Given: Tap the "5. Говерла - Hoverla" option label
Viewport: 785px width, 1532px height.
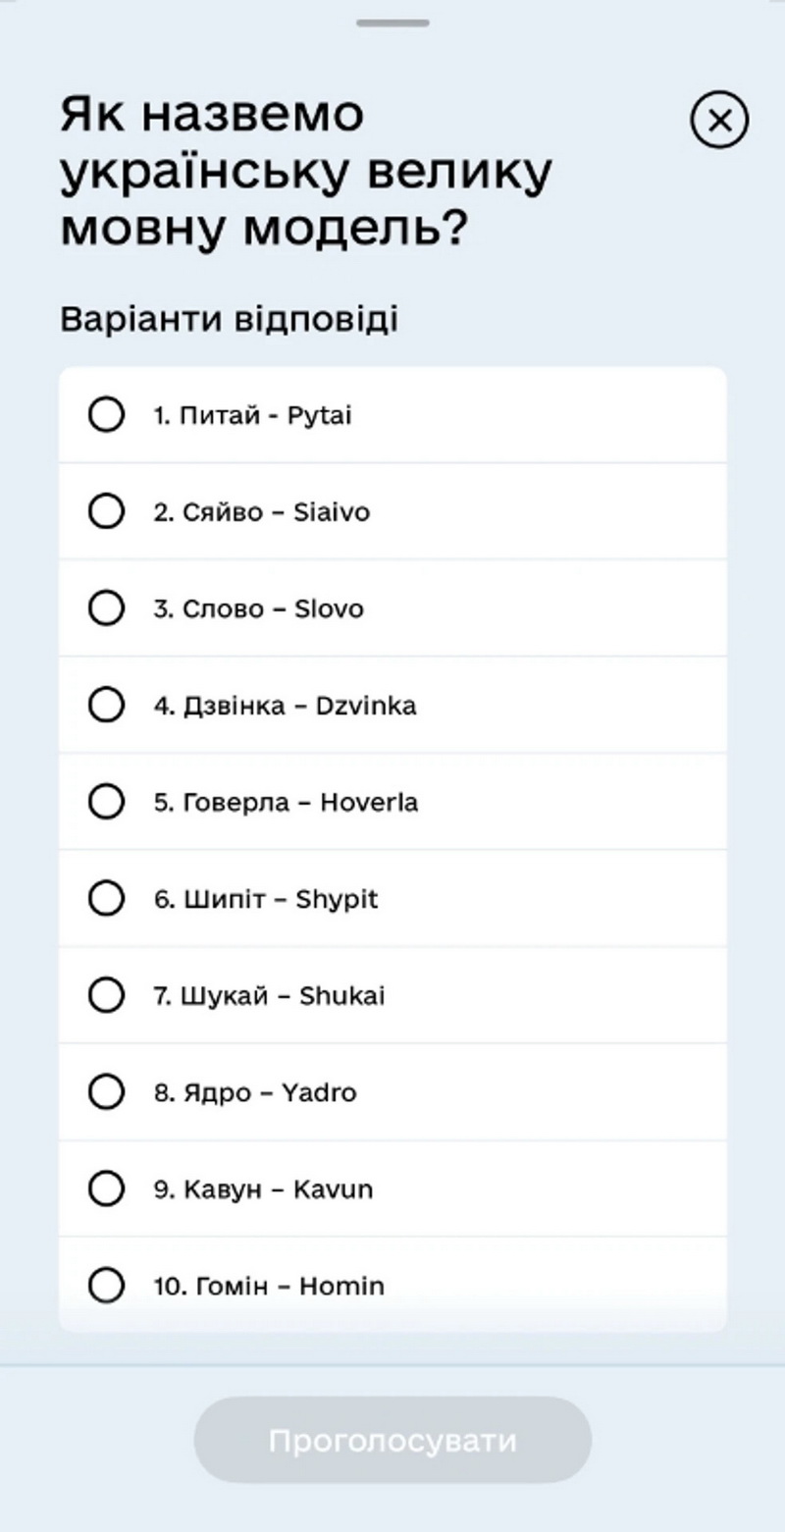Looking at the screenshot, I should coord(286,802).
